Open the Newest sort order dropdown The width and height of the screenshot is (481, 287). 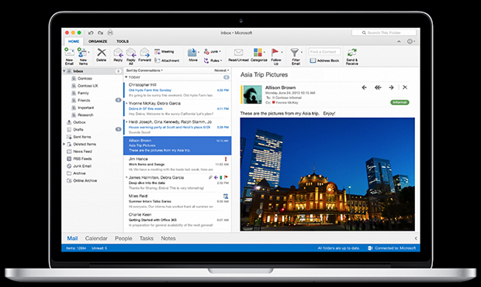tap(221, 70)
